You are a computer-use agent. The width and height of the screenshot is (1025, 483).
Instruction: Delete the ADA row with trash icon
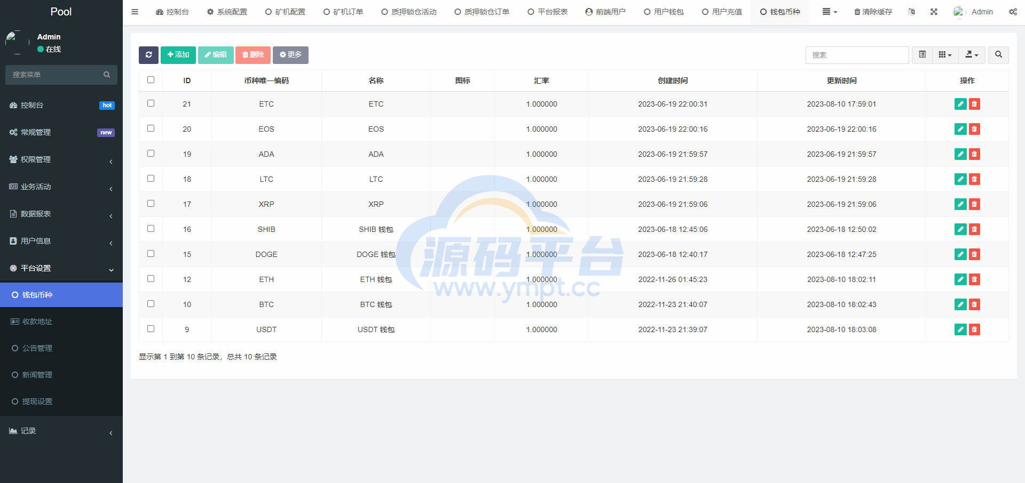pyautogui.click(x=974, y=154)
